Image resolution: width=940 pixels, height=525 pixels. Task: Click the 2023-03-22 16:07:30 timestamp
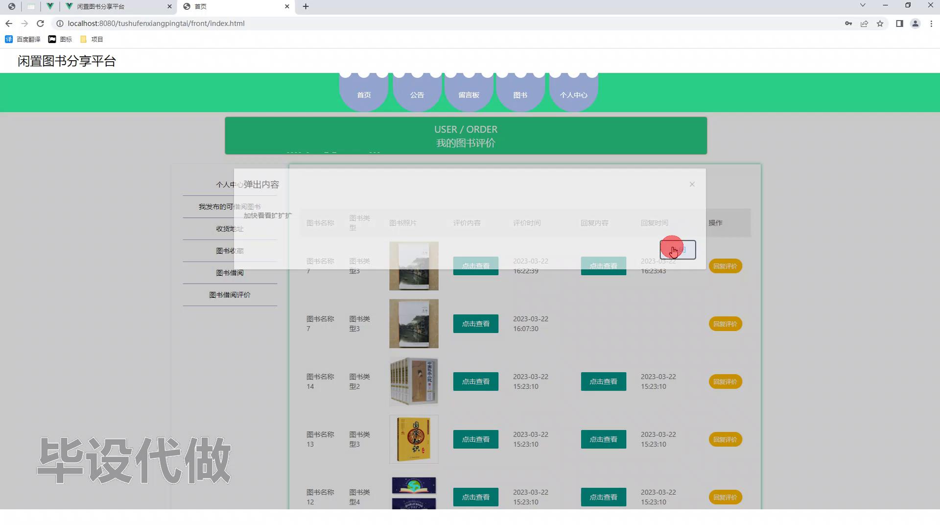tap(530, 324)
